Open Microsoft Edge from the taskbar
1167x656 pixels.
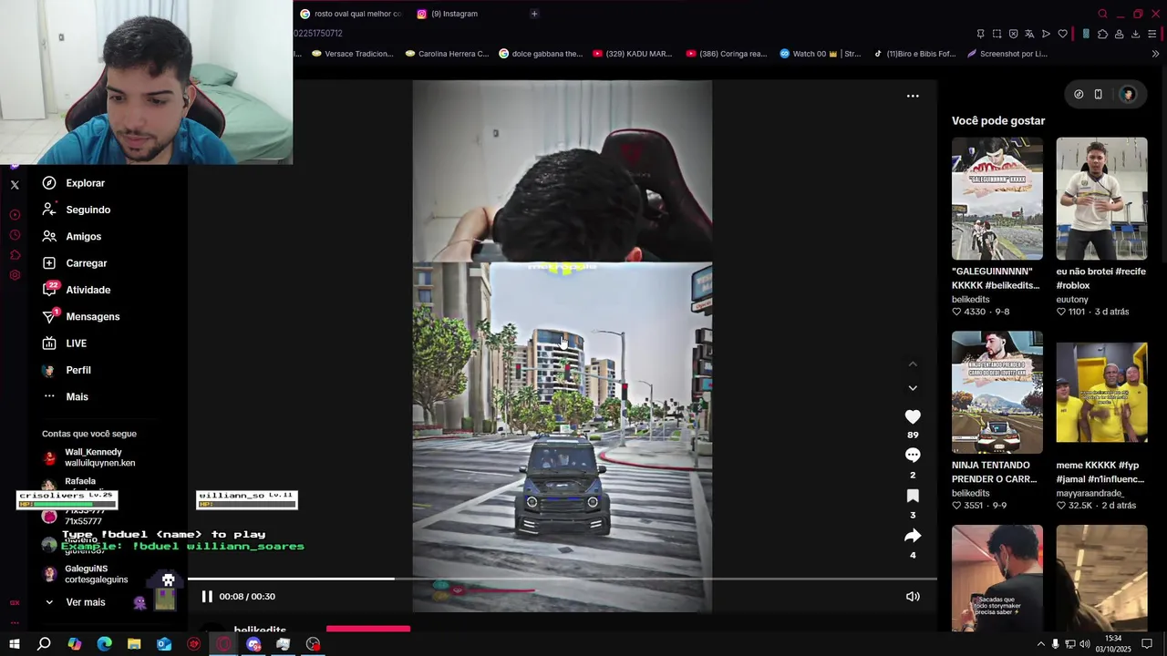click(x=104, y=644)
